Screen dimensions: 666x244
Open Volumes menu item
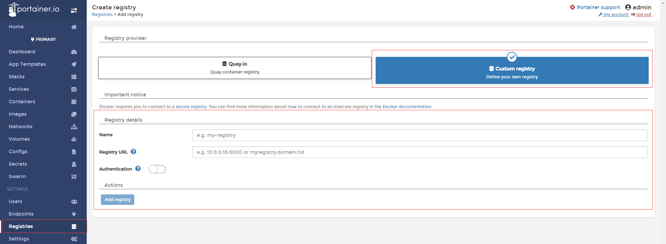coord(43,139)
